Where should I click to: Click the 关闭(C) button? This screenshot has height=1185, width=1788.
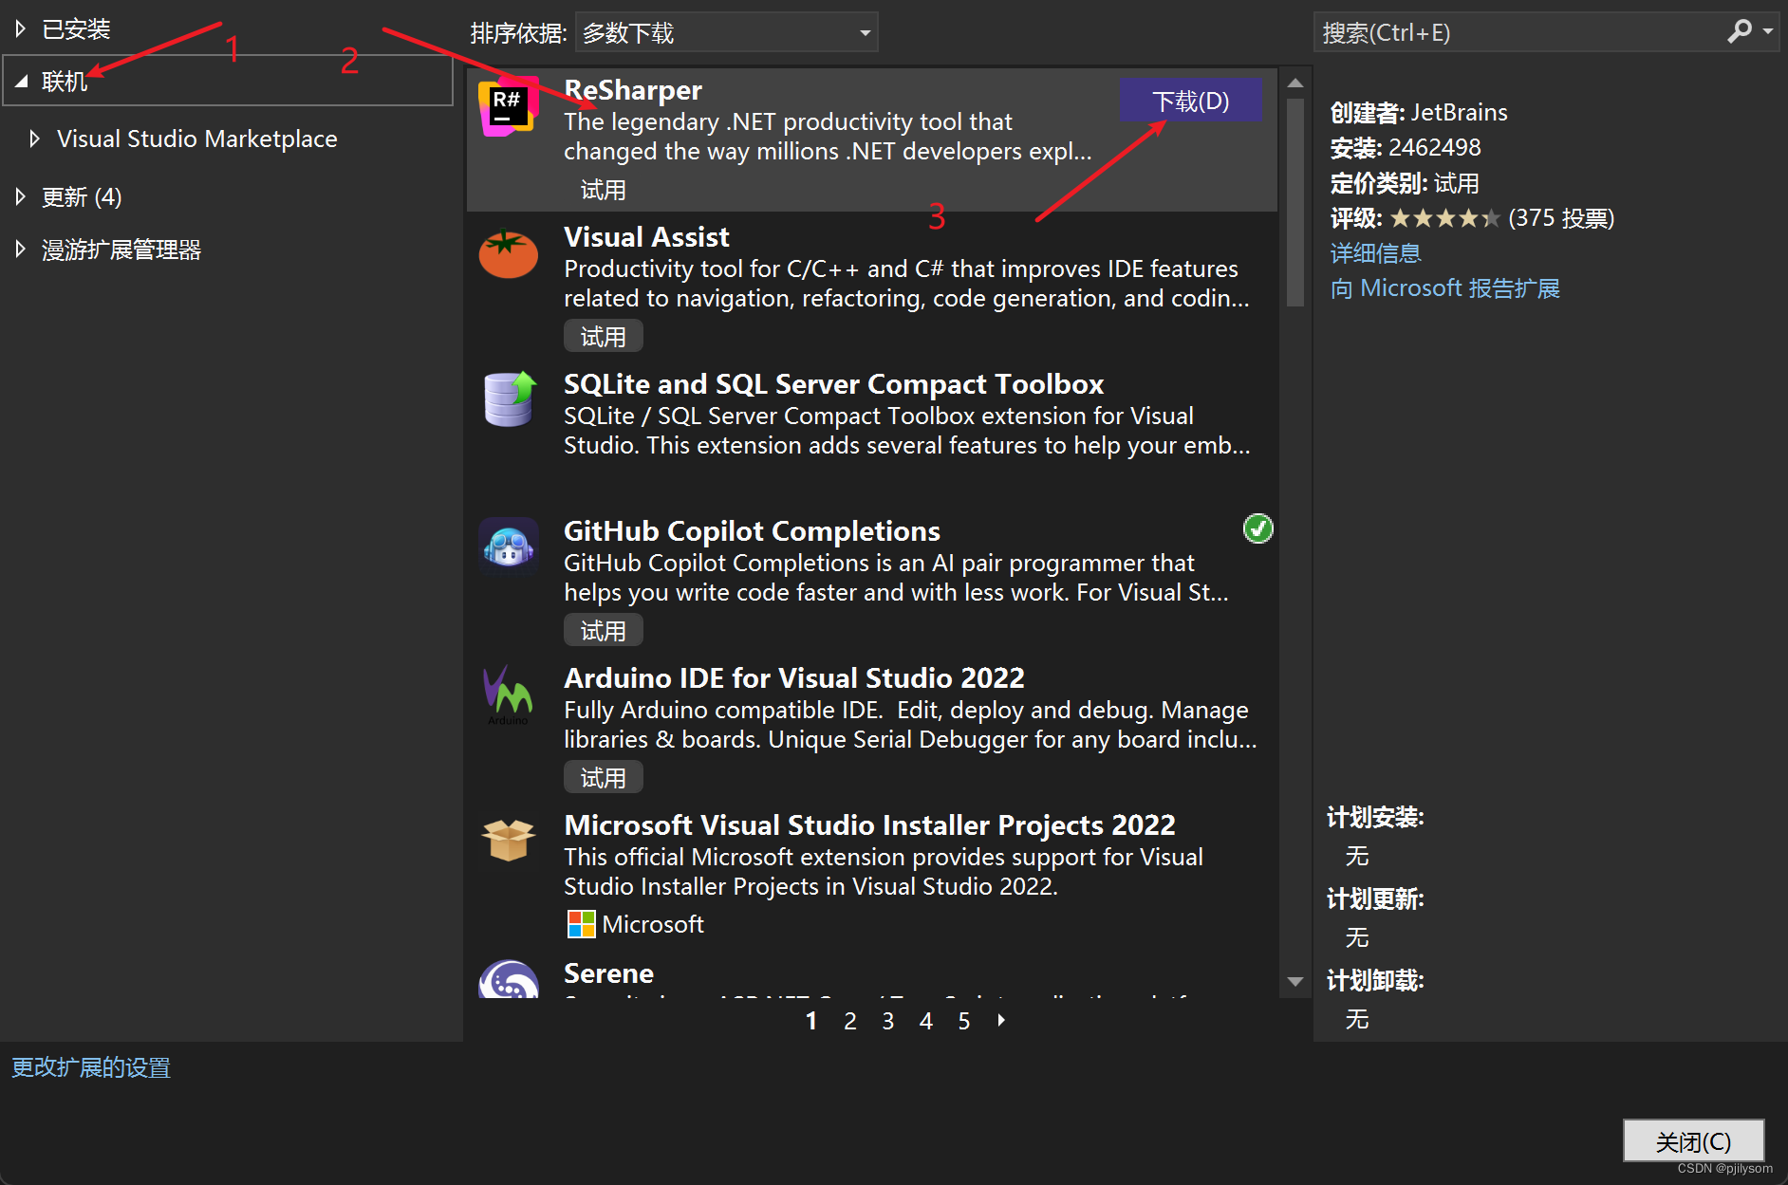pyautogui.click(x=1693, y=1141)
